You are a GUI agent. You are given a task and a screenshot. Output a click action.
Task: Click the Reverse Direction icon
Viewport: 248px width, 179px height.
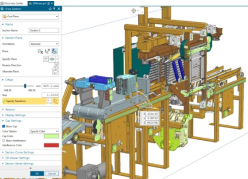point(56,65)
